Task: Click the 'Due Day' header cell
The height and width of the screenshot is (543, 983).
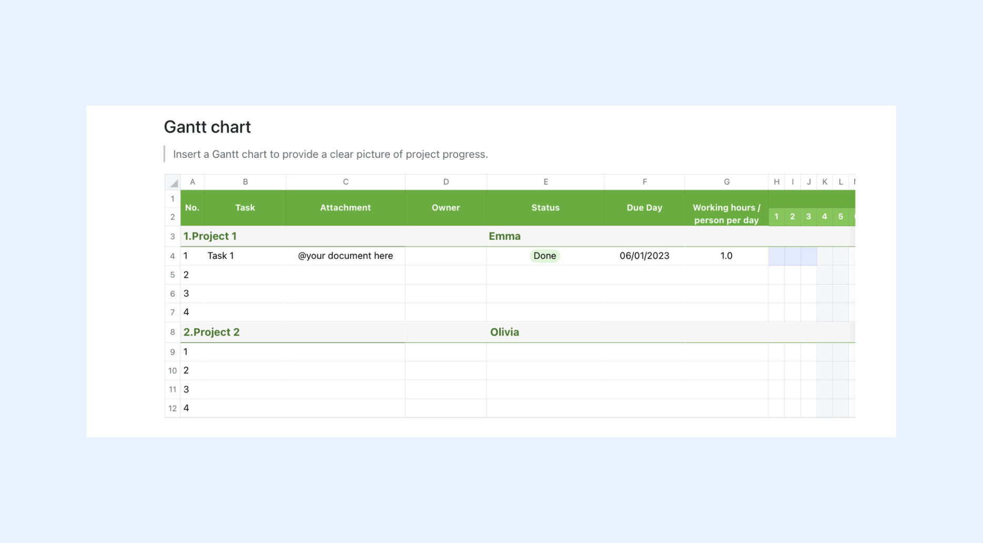Action: pyautogui.click(x=644, y=208)
